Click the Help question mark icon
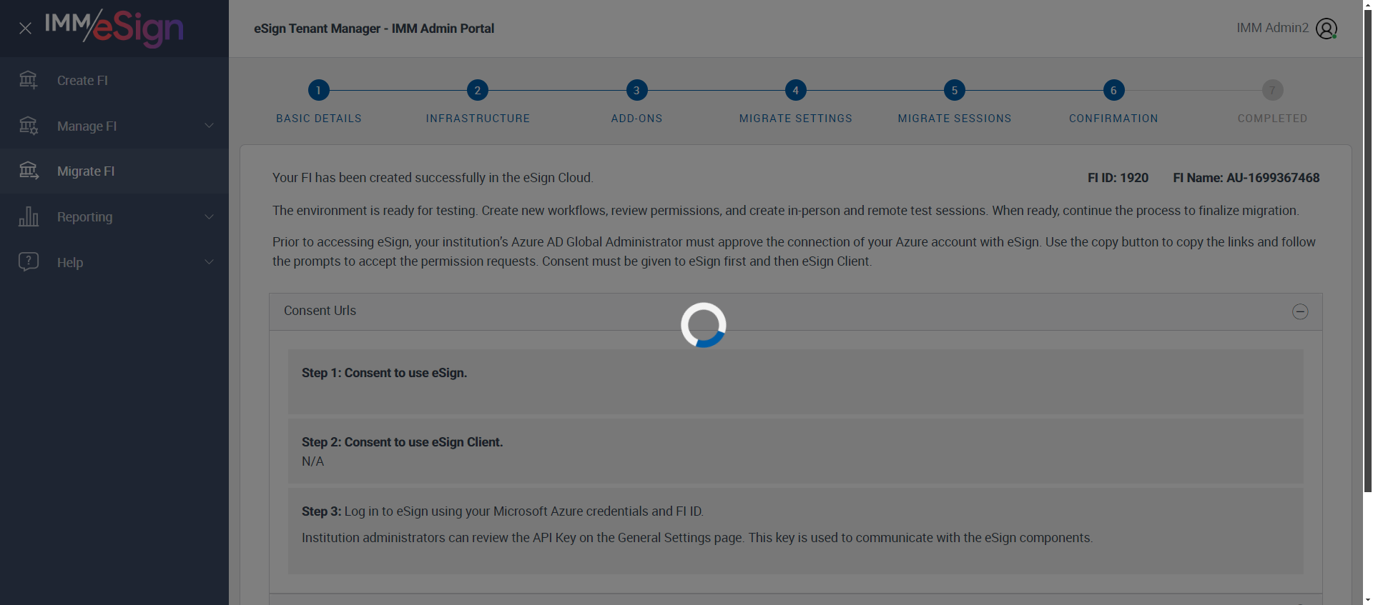This screenshot has height=605, width=1373. pos(29,261)
